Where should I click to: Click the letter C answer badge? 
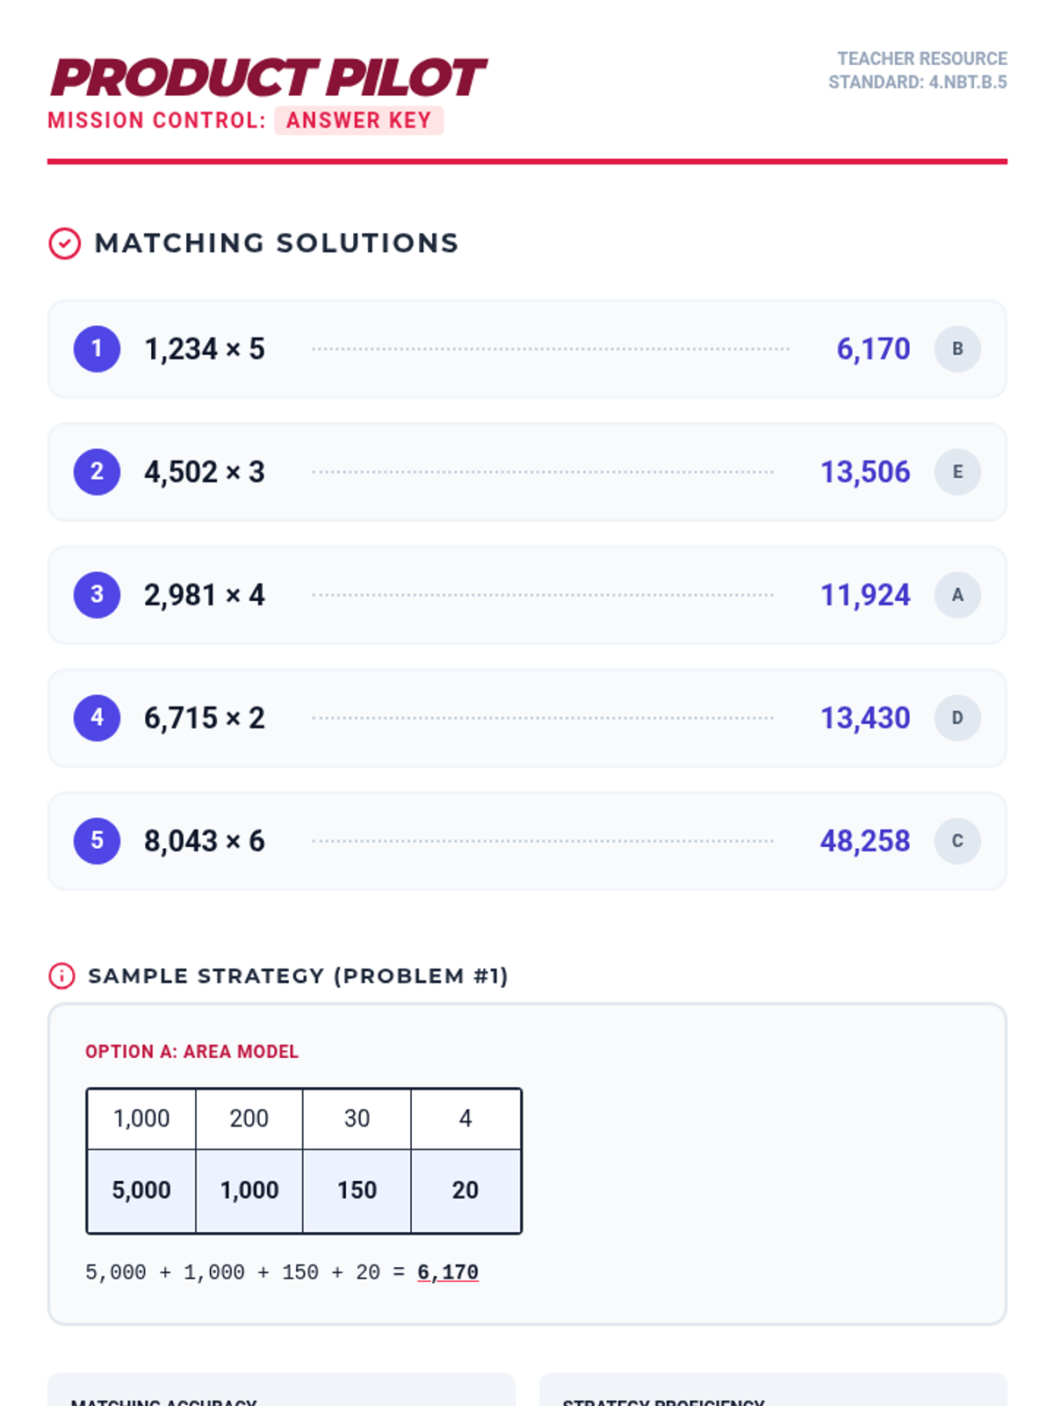coord(957,841)
